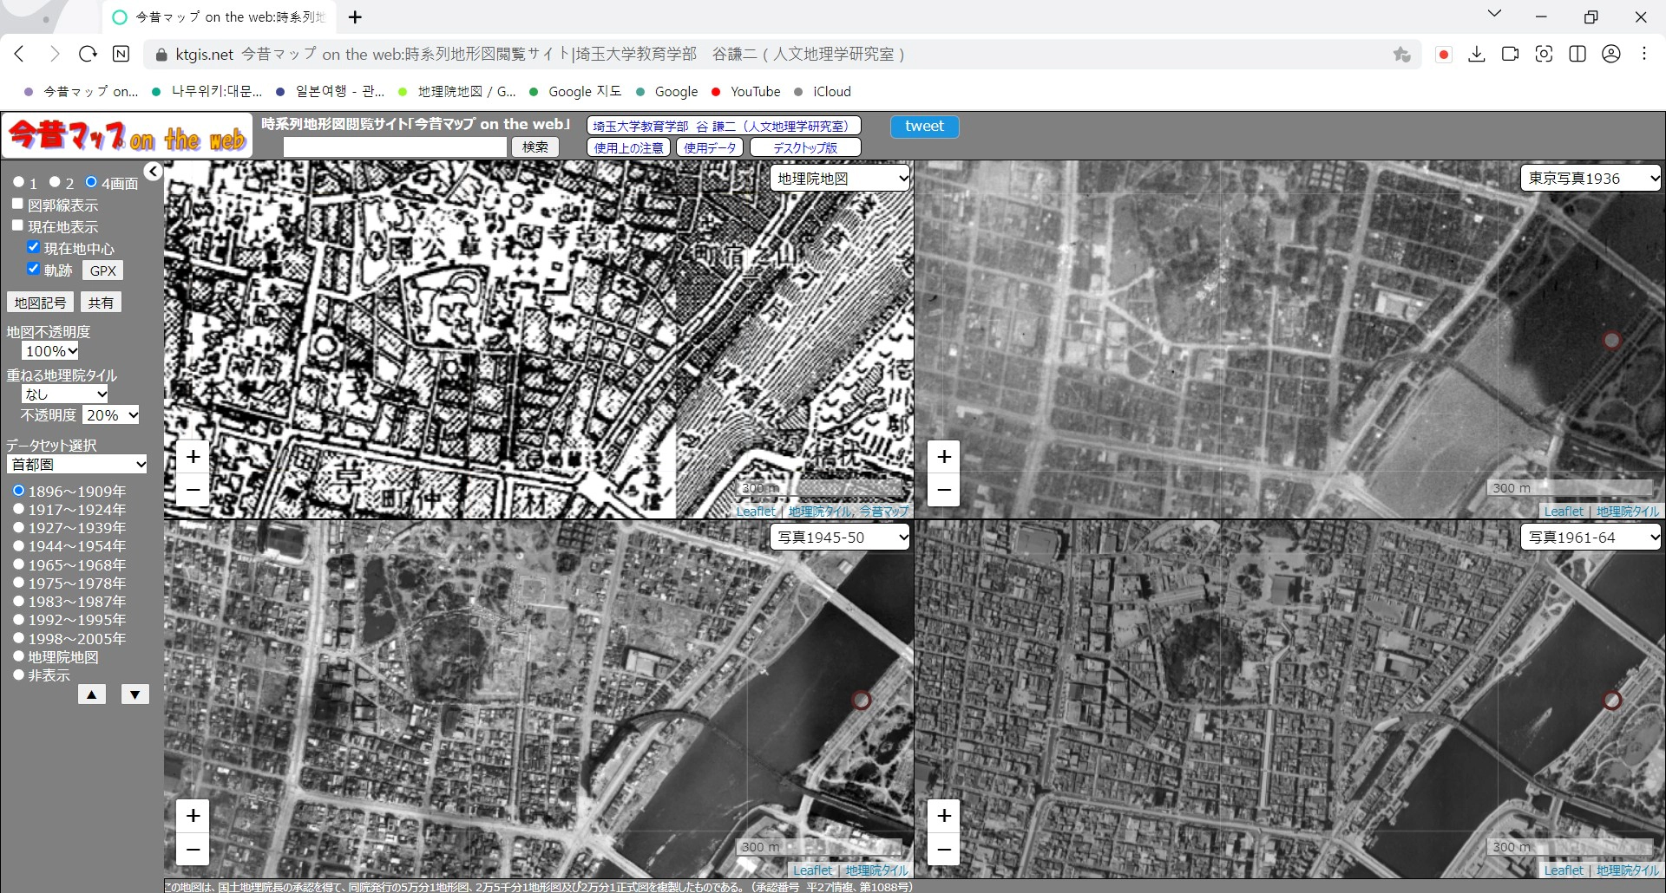
Task: Focus the place search input field
Action: (x=395, y=147)
